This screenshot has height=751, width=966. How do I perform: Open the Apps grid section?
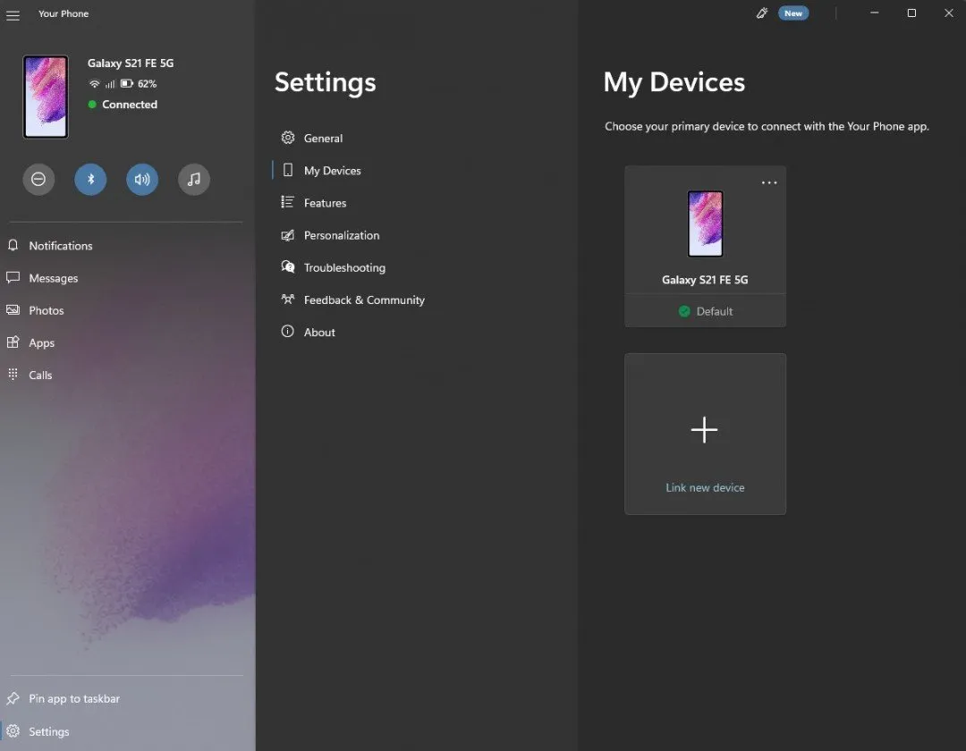pos(41,342)
